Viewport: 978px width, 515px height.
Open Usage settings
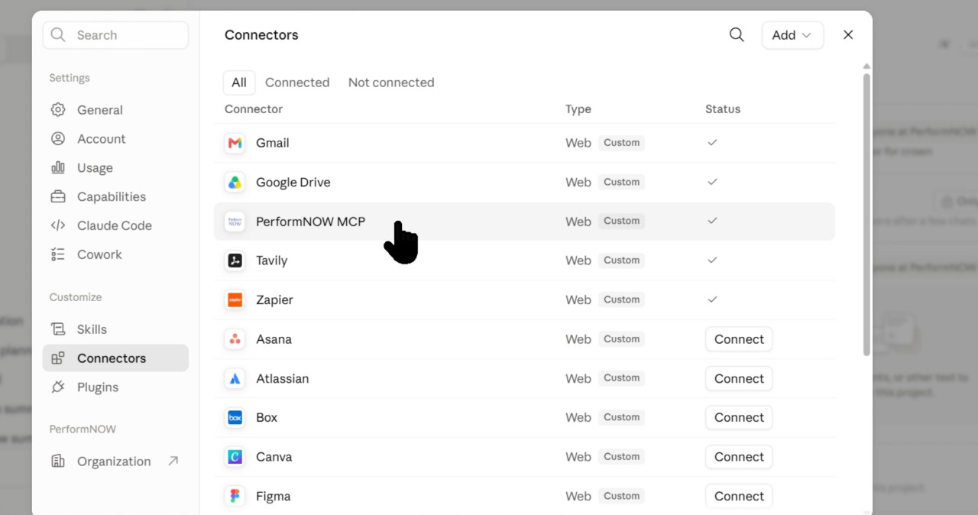[115, 168]
